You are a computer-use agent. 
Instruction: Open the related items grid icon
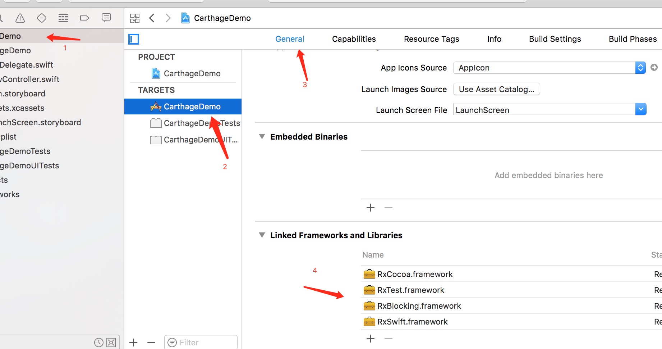135,18
